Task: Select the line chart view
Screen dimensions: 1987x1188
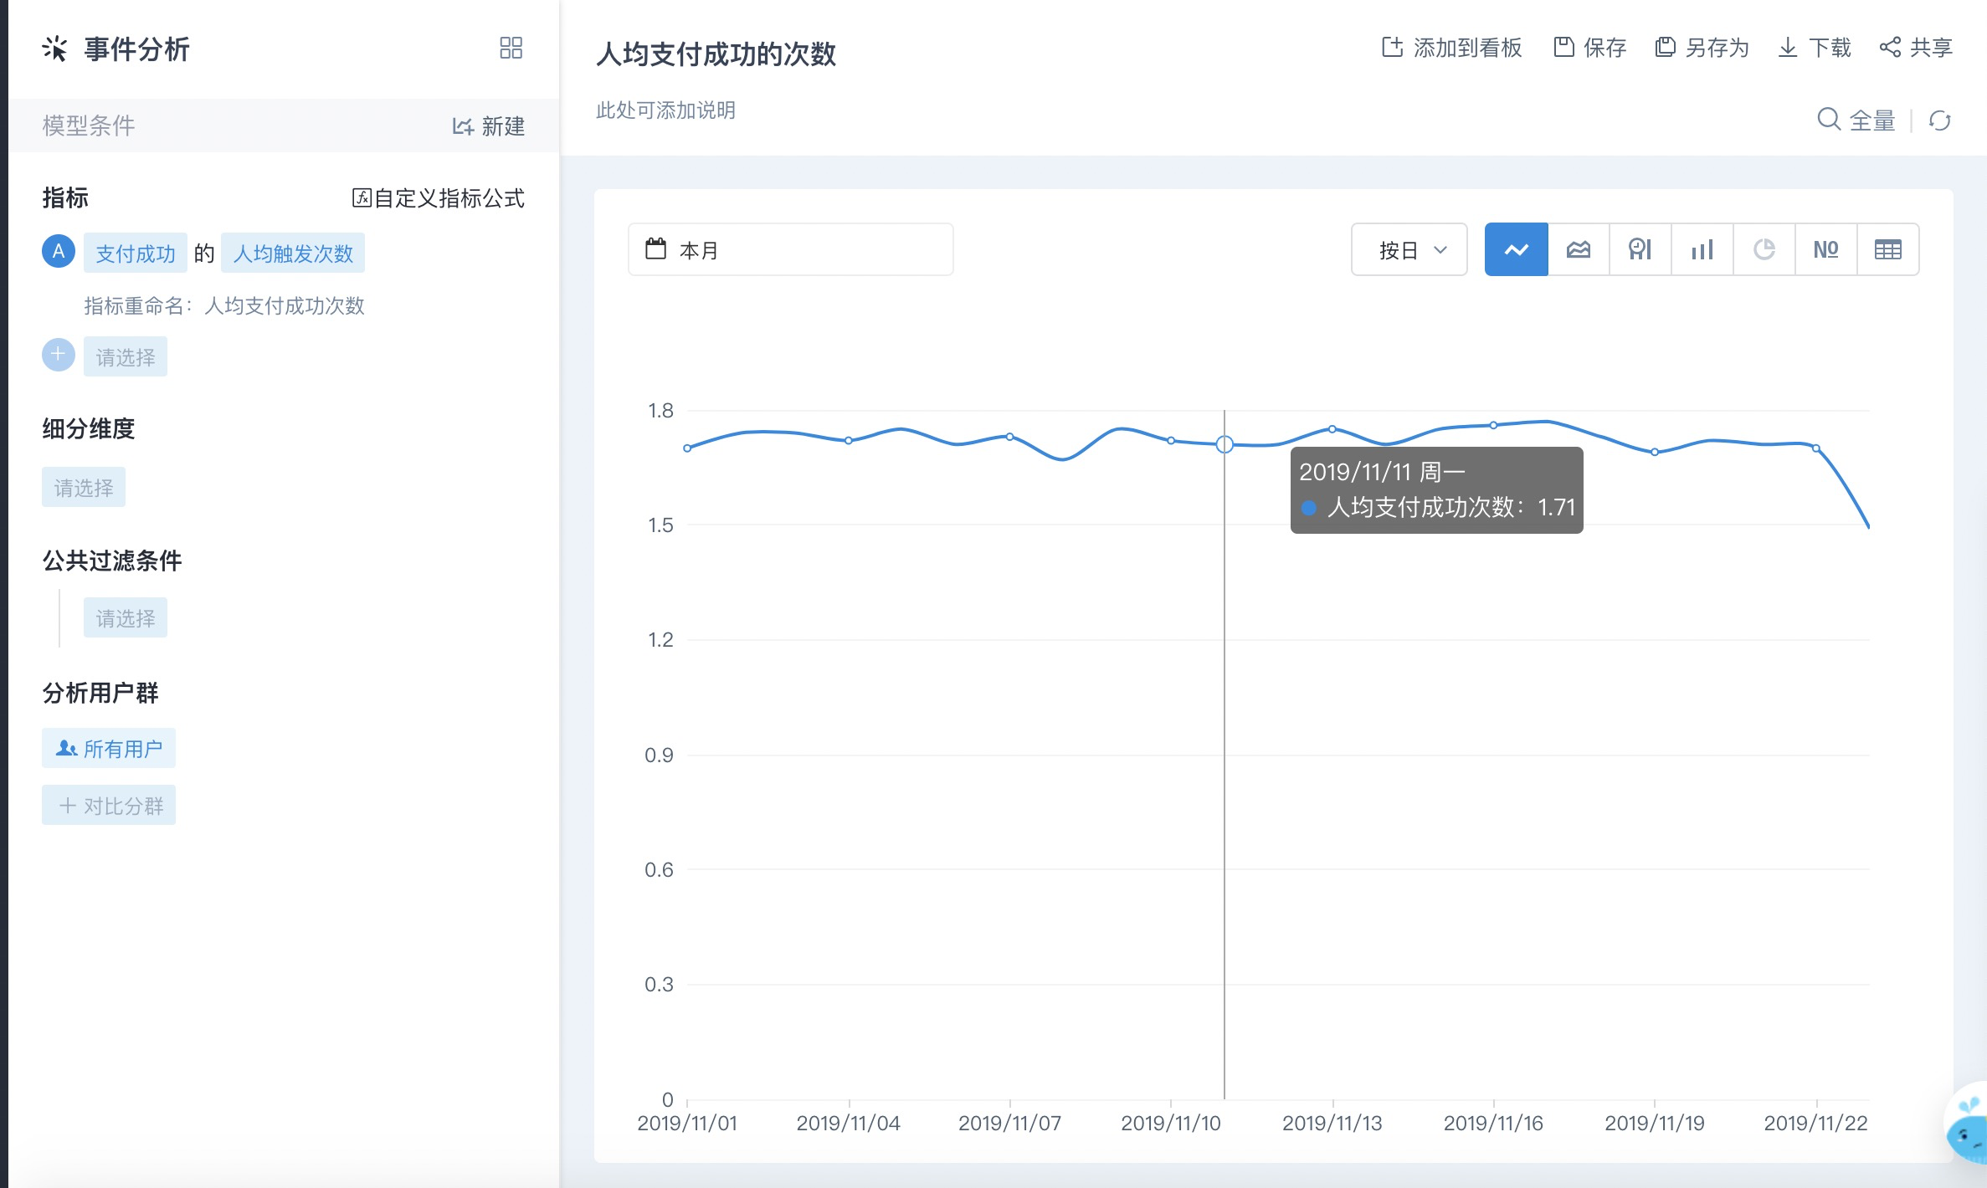Action: (x=1517, y=249)
